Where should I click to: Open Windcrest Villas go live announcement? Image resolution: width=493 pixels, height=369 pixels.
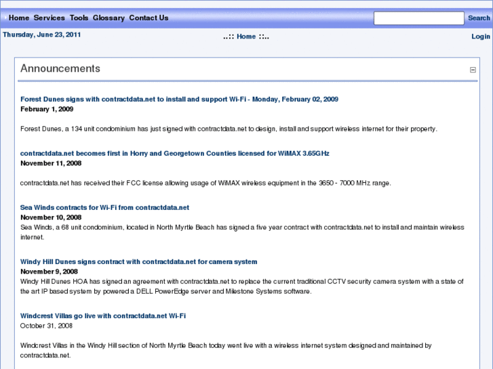click(x=103, y=316)
